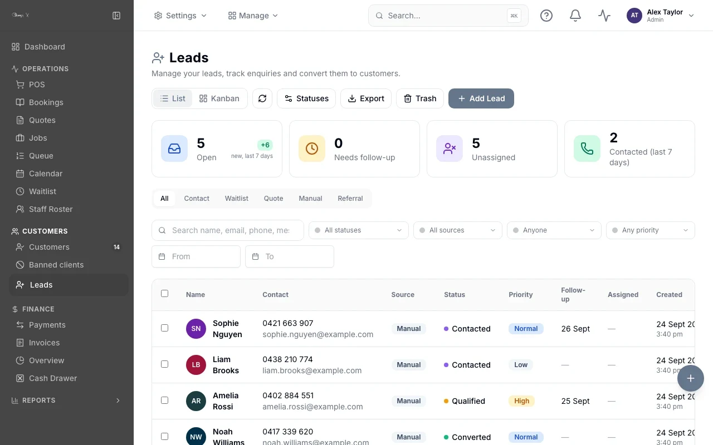The width and height of the screenshot is (713, 445).
Task: Collapse the sidebar using panel icon
Action: click(x=116, y=16)
